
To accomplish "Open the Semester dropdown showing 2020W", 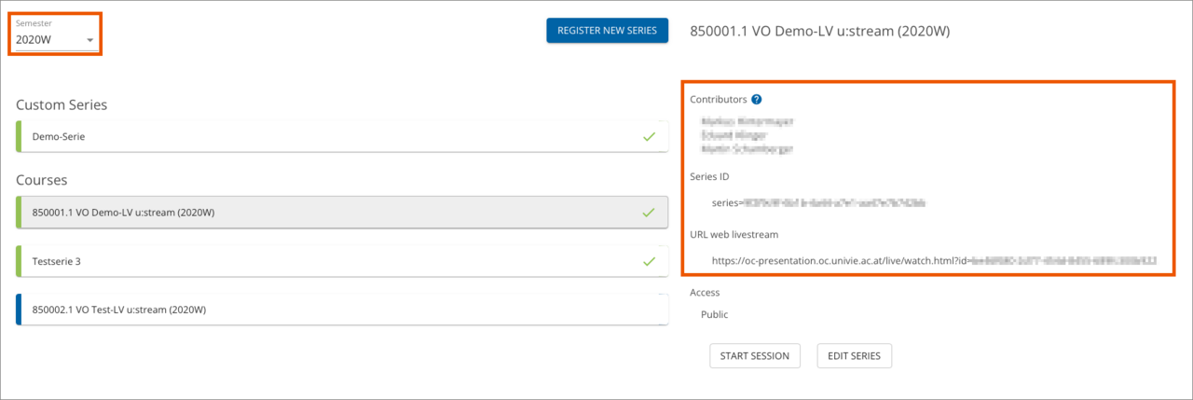I will [x=54, y=40].
